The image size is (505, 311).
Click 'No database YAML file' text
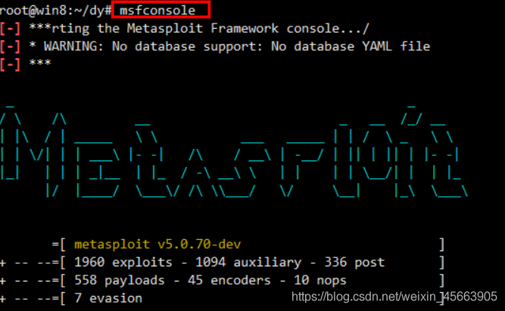tap(351, 46)
